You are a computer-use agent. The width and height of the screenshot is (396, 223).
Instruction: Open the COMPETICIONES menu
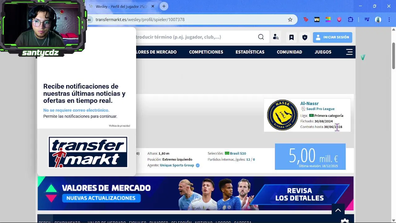pos(206,52)
